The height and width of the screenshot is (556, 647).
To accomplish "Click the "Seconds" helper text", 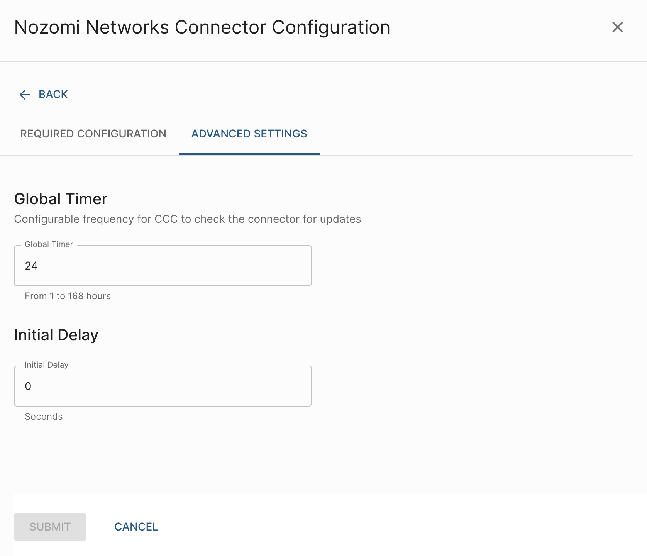I will point(44,417).
